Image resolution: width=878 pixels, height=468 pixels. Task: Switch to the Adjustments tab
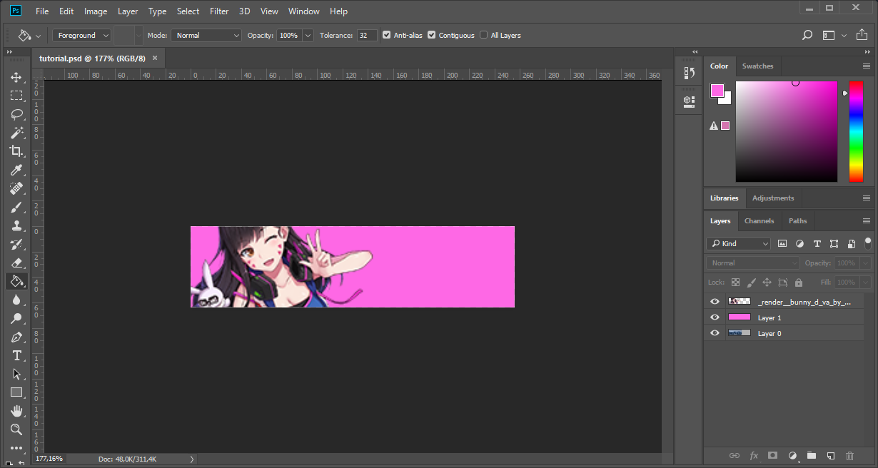pyautogui.click(x=773, y=198)
